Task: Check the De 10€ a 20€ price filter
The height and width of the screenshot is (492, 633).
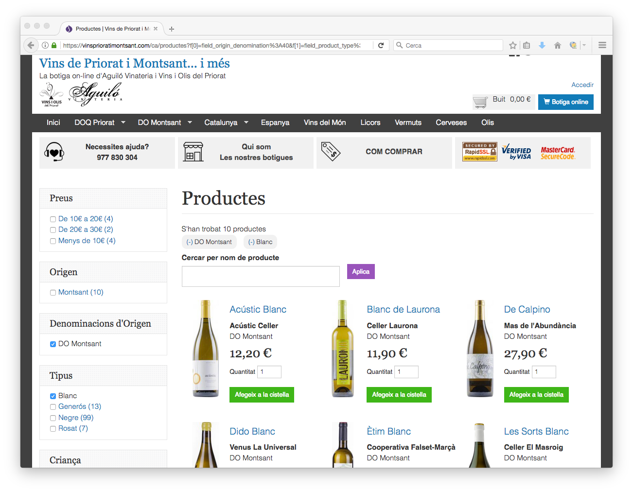Action: tap(53, 219)
